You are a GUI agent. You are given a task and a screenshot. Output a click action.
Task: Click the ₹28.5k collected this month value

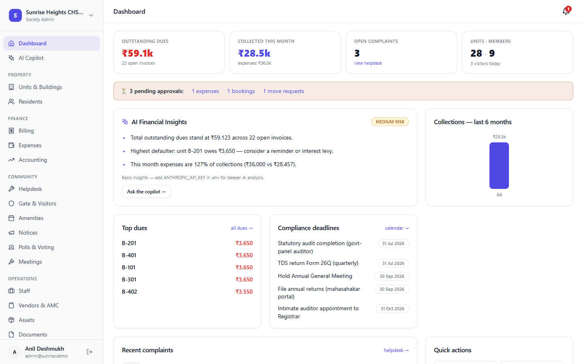(254, 53)
